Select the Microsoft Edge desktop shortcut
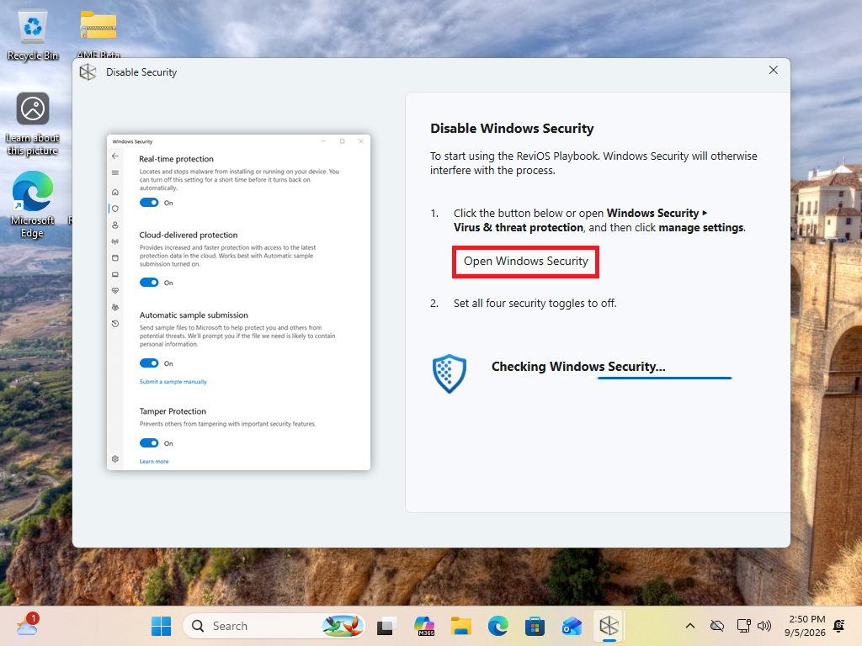 pos(33,204)
